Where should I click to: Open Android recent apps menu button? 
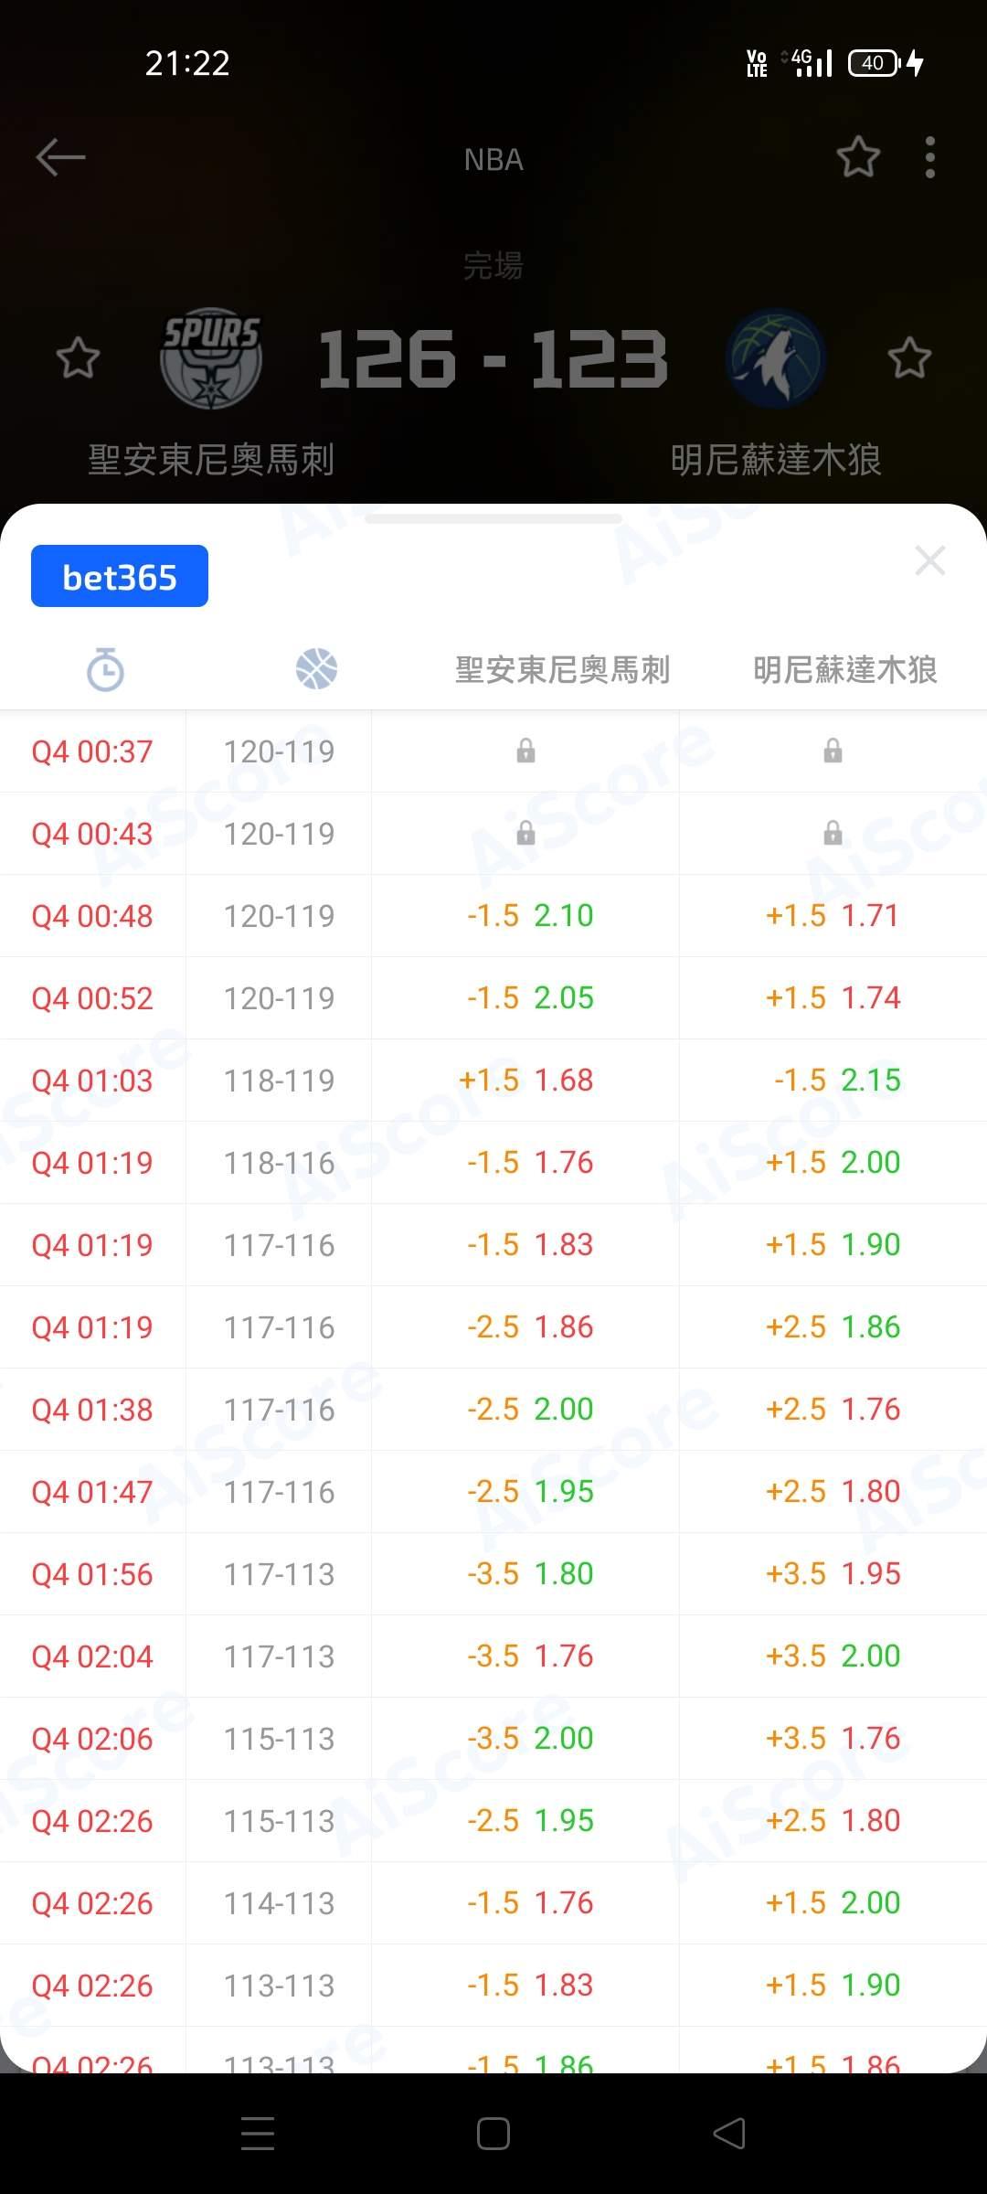point(258,2134)
